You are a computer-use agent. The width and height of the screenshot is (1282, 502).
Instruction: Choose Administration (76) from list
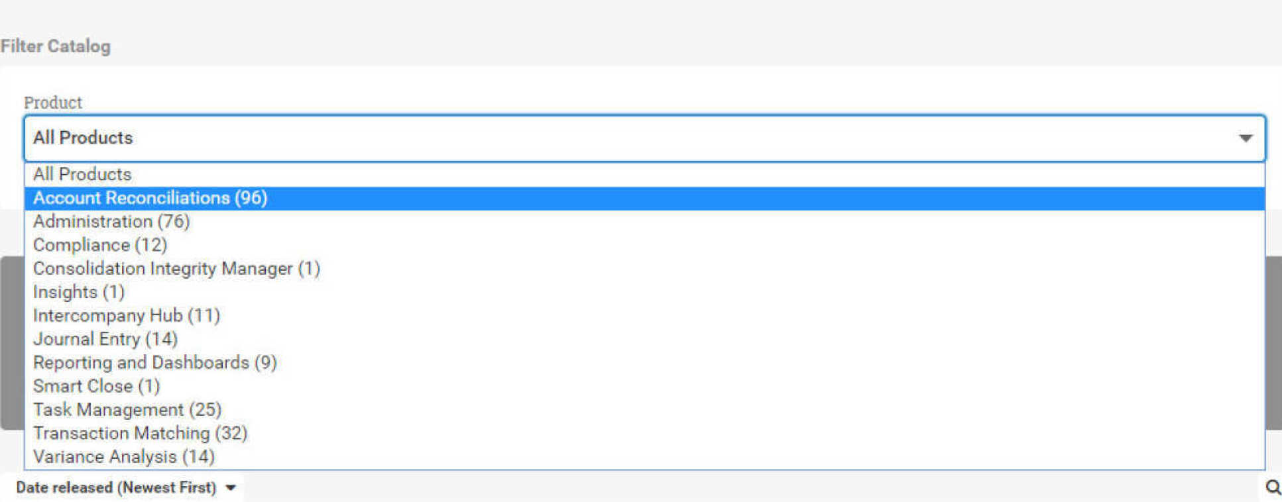111,221
